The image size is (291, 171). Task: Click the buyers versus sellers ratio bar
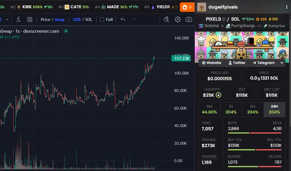(x=255, y=167)
